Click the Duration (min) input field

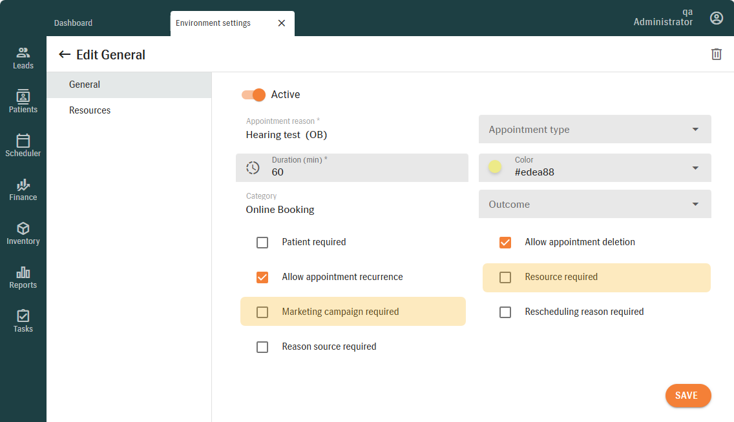tap(362, 172)
